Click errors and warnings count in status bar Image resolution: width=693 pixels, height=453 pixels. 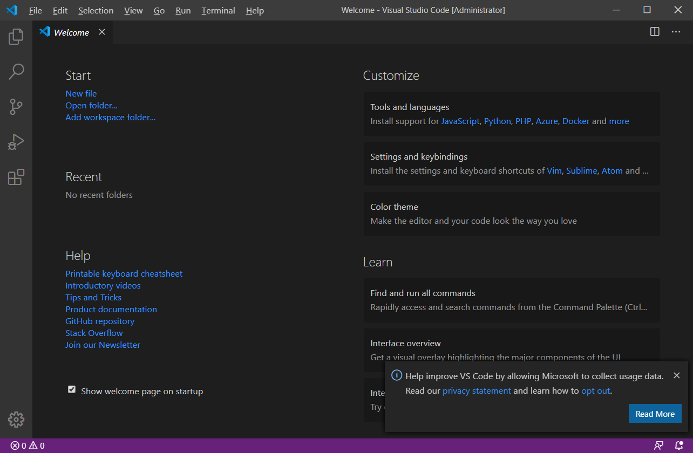coord(28,445)
